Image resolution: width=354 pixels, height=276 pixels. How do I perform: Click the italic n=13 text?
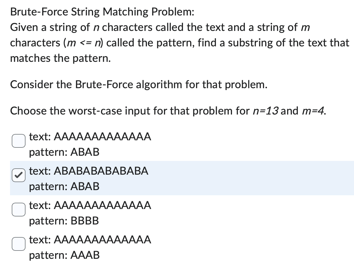267,111
